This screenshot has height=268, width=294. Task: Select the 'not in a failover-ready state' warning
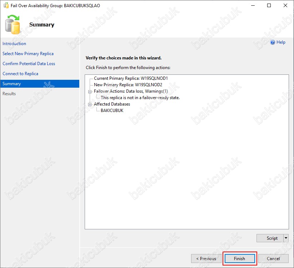[140, 98]
